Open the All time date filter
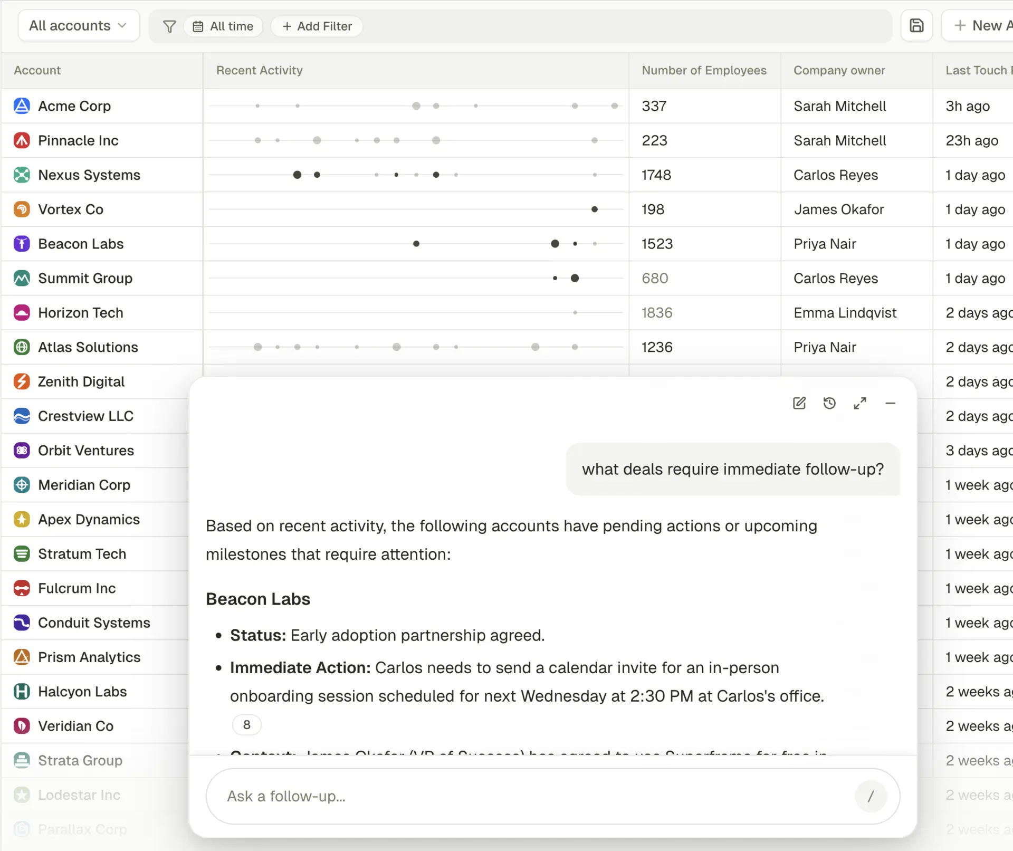1013x851 pixels. 223,26
